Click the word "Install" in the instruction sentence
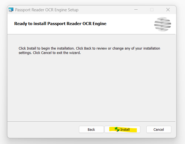185x144 pixels. click(32, 48)
